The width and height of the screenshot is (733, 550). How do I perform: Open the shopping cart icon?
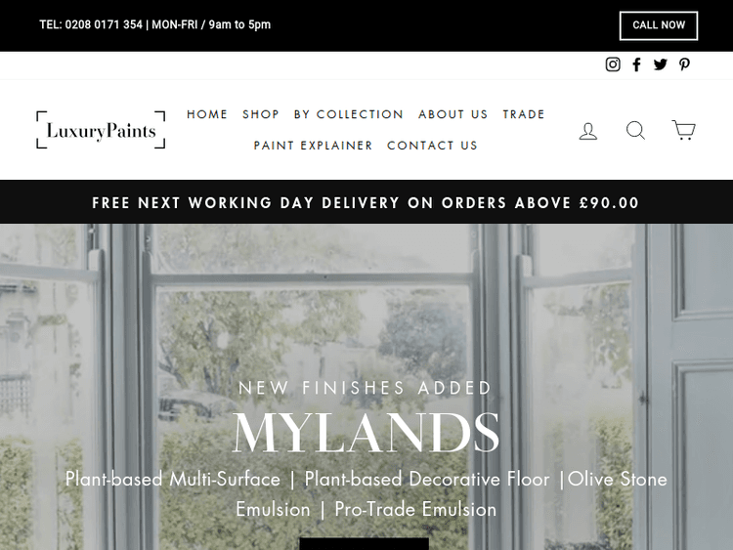[683, 130]
